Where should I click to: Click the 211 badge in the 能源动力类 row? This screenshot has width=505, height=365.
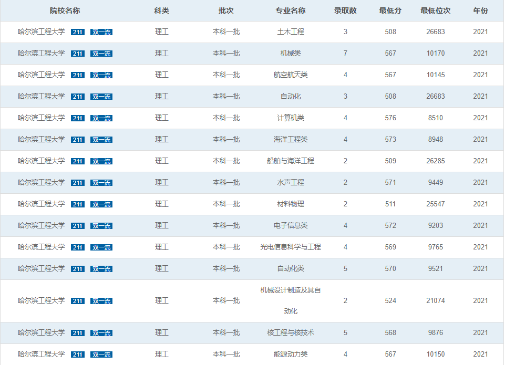(x=78, y=354)
